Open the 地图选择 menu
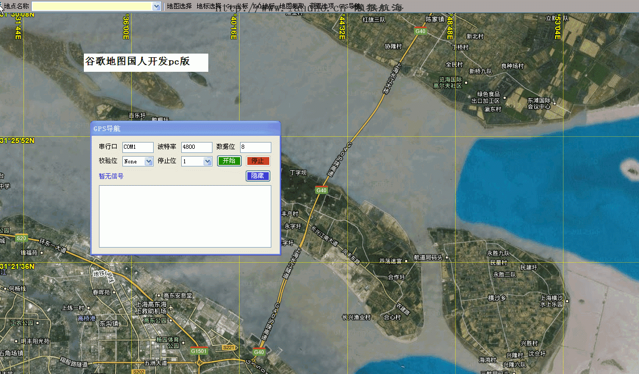 179,6
